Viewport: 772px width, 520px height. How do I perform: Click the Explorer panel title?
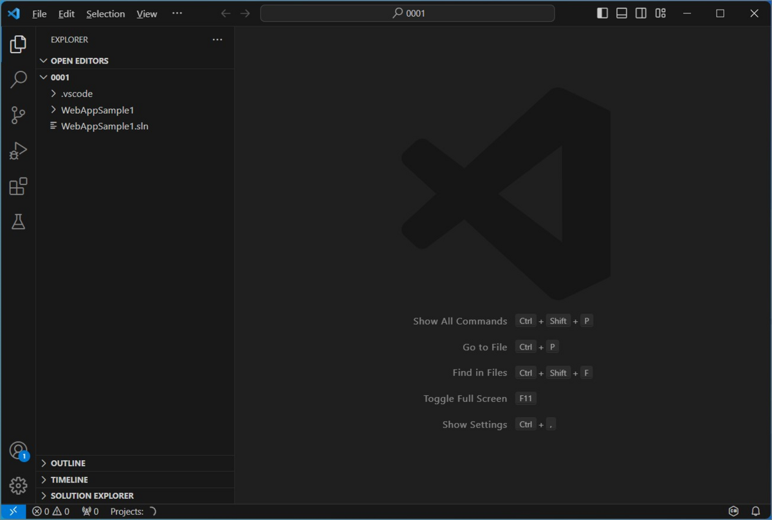[x=69, y=40]
